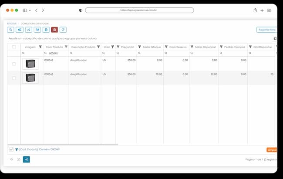Click Consulta Saldo Estoque breadcrumb
Image resolution: width=283 pixels, height=179 pixels.
tap(35, 24)
